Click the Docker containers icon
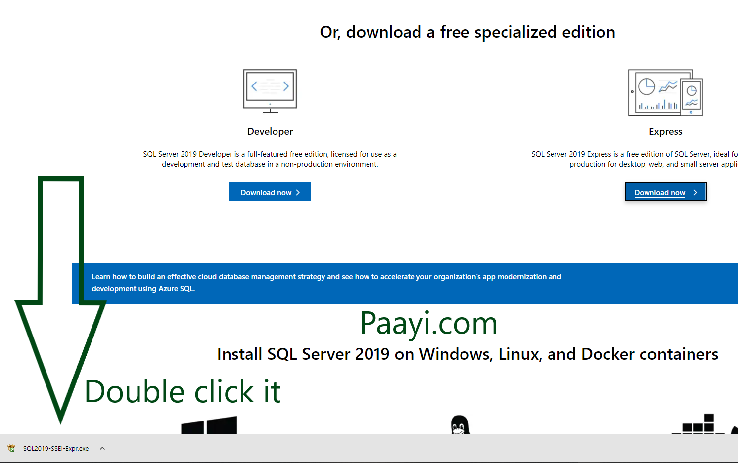The image size is (738, 463). tap(701, 424)
